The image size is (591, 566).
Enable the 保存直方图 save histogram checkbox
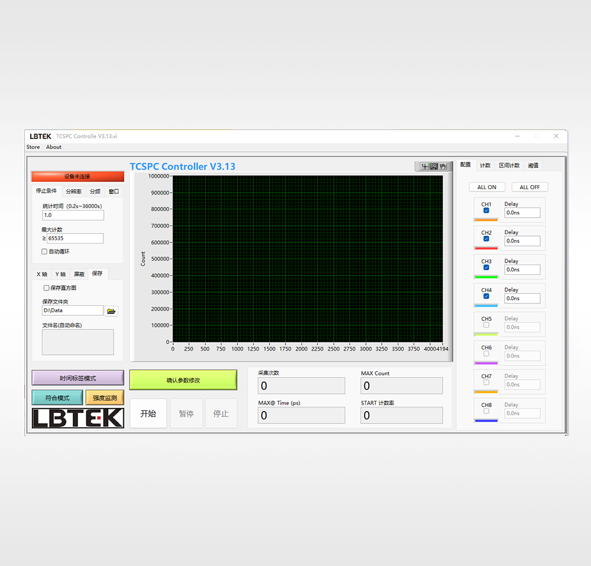47,288
